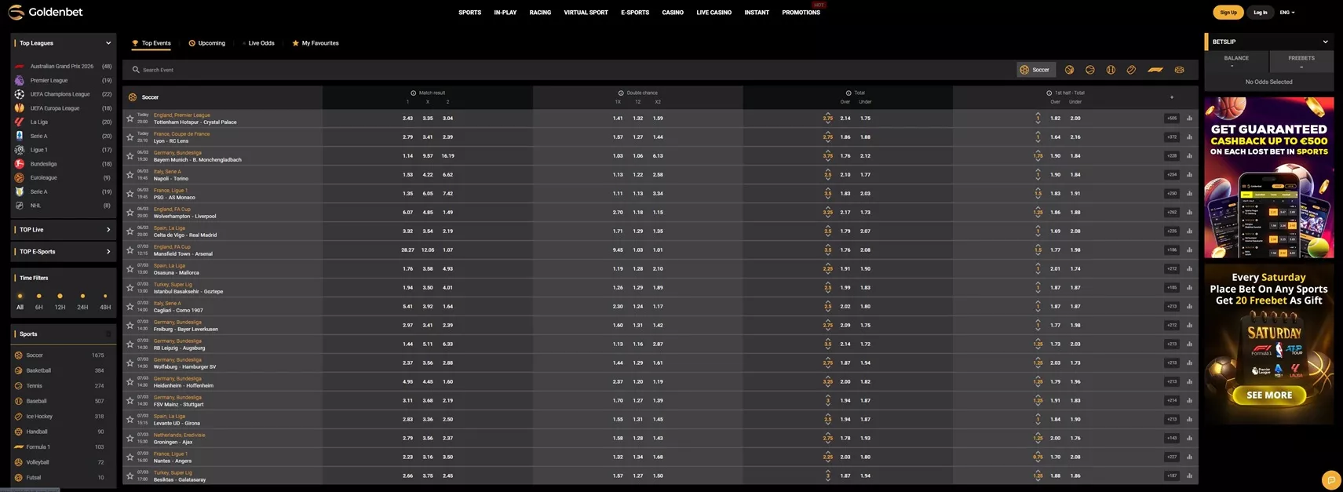Open England, Premier League link on Tottenham row
The height and width of the screenshot is (492, 1343).
(x=182, y=115)
